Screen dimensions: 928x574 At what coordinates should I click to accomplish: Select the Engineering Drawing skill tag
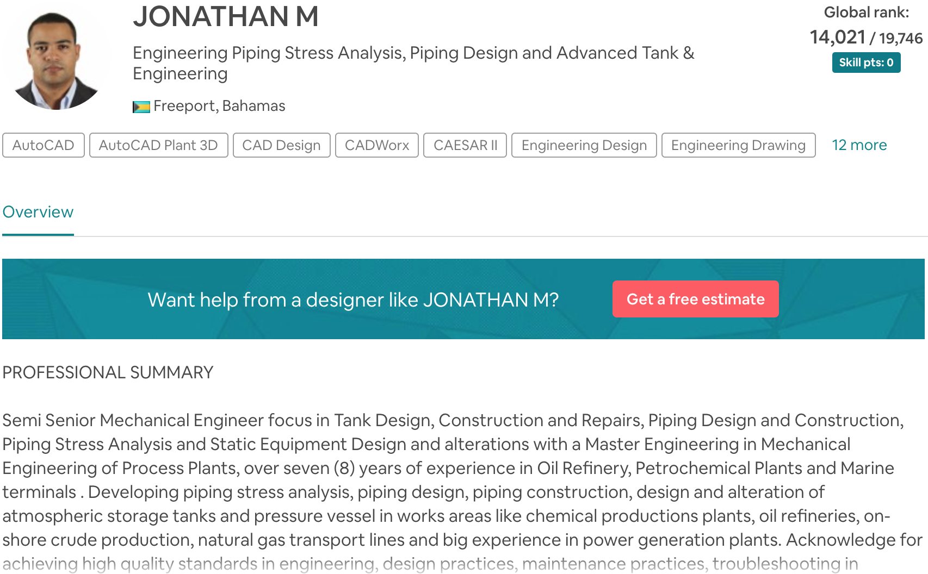point(738,145)
